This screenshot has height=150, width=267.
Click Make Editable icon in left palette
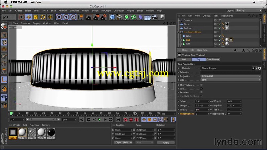tap(4, 26)
